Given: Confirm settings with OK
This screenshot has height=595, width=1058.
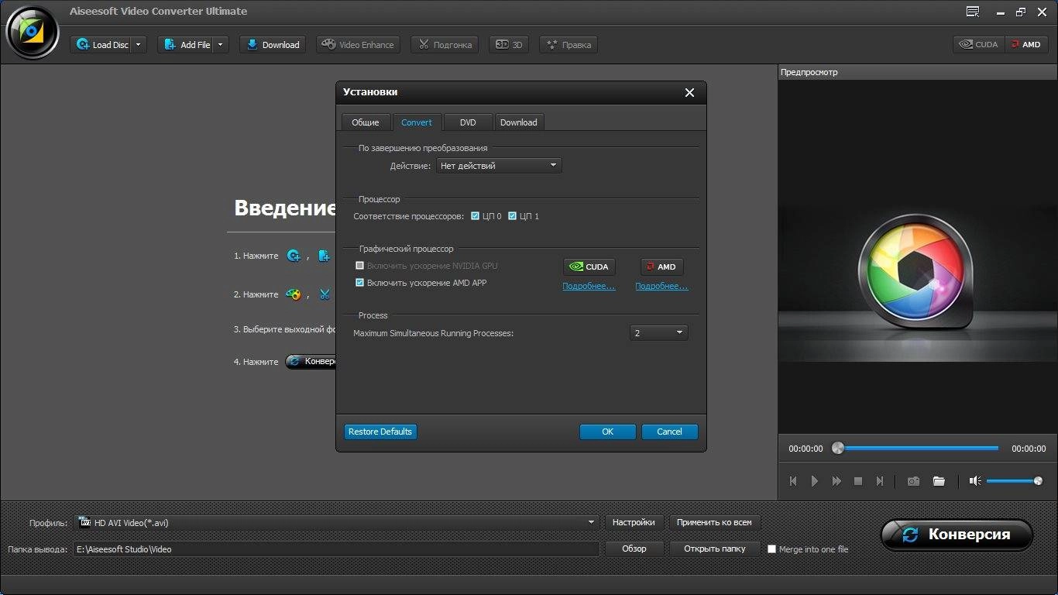Looking at the screenshot, I should click(x=608, y=432).
